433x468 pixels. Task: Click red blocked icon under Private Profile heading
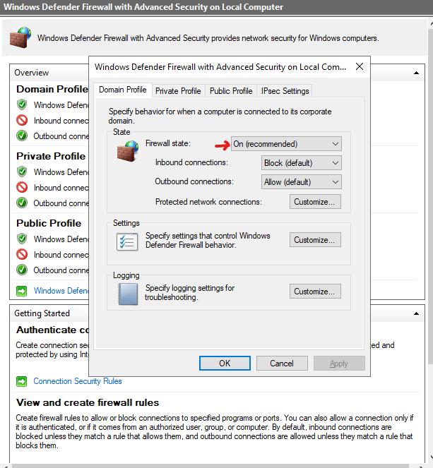(22, 188)
